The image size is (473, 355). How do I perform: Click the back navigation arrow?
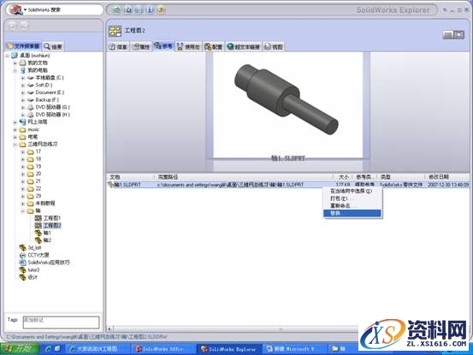tap(13, 25)
